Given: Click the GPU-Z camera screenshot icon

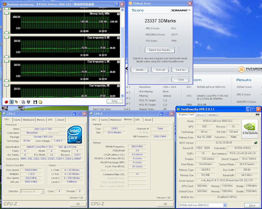Looking at the screenshot, I should tap(257, 115).
